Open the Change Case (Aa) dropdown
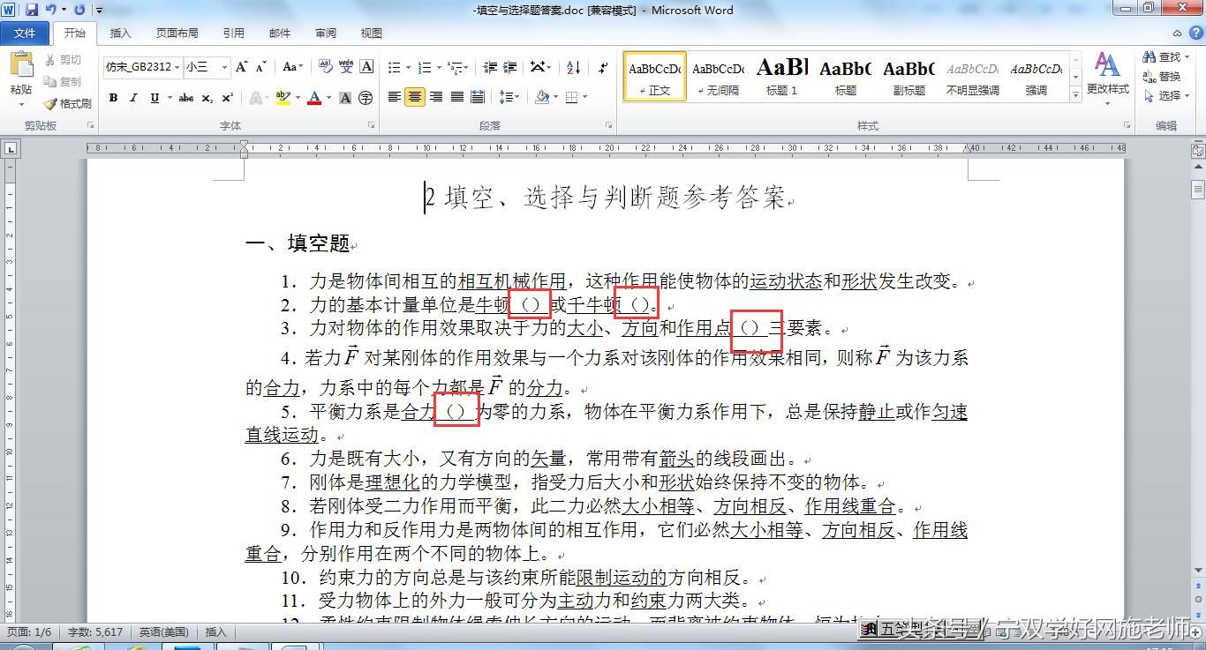The image size is (1206, 650). [292, 67]
